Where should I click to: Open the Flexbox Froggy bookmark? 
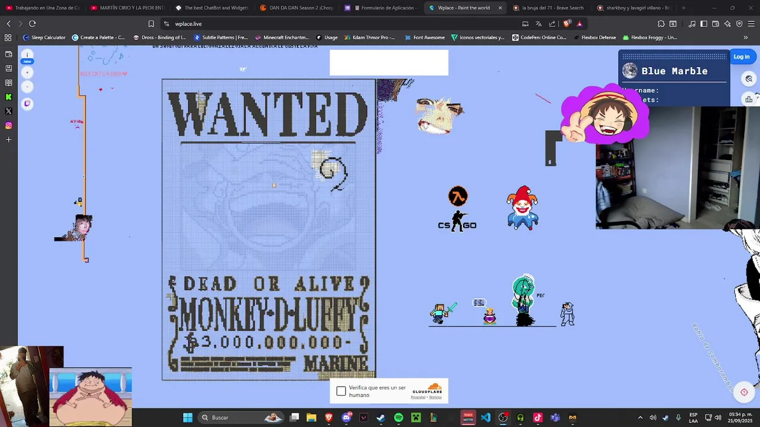[650, 37]
